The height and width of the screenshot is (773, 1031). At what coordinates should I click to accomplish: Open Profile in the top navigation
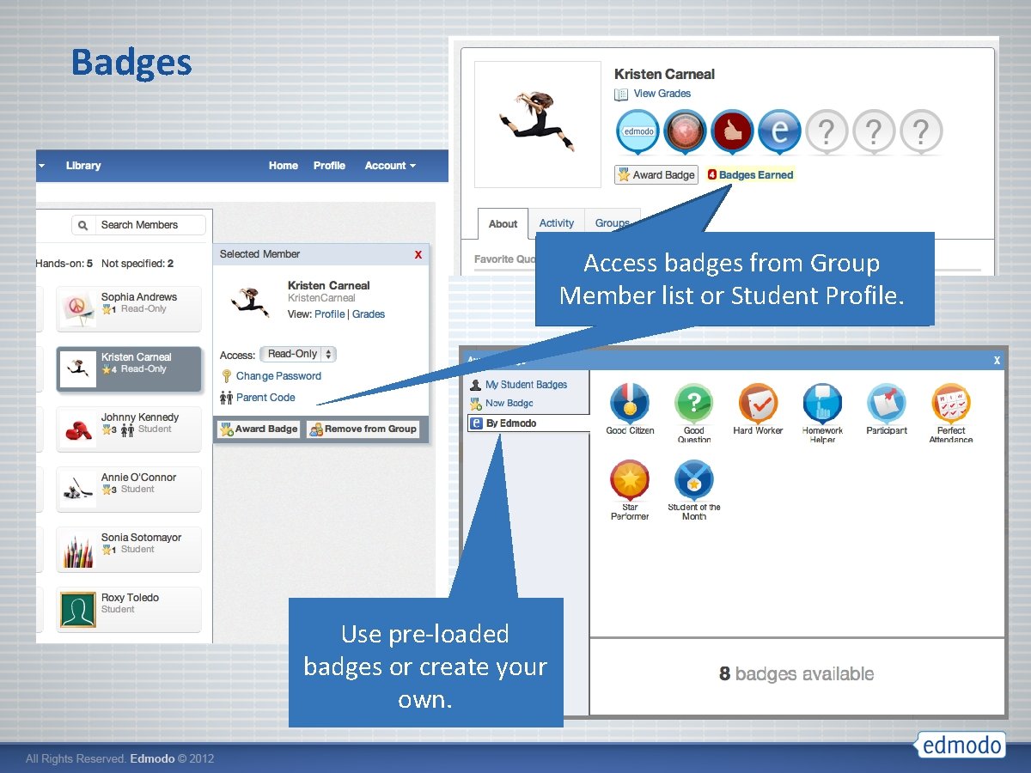[x=329, y=166]
